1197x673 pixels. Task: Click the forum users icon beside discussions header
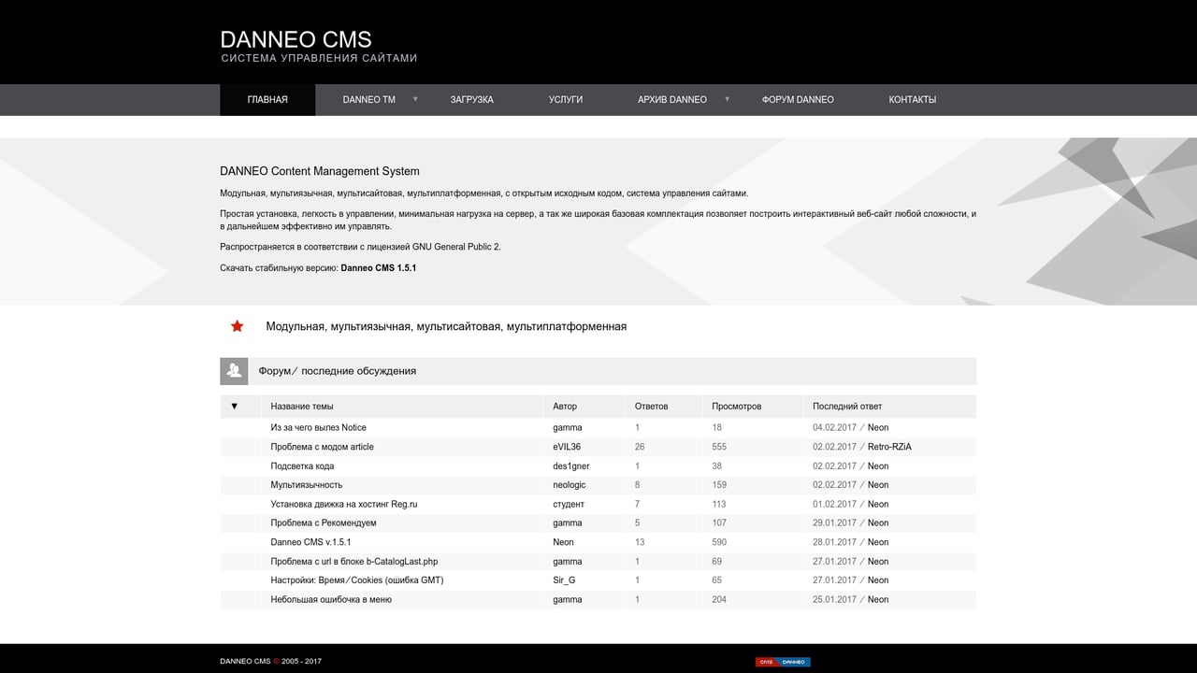234,370
